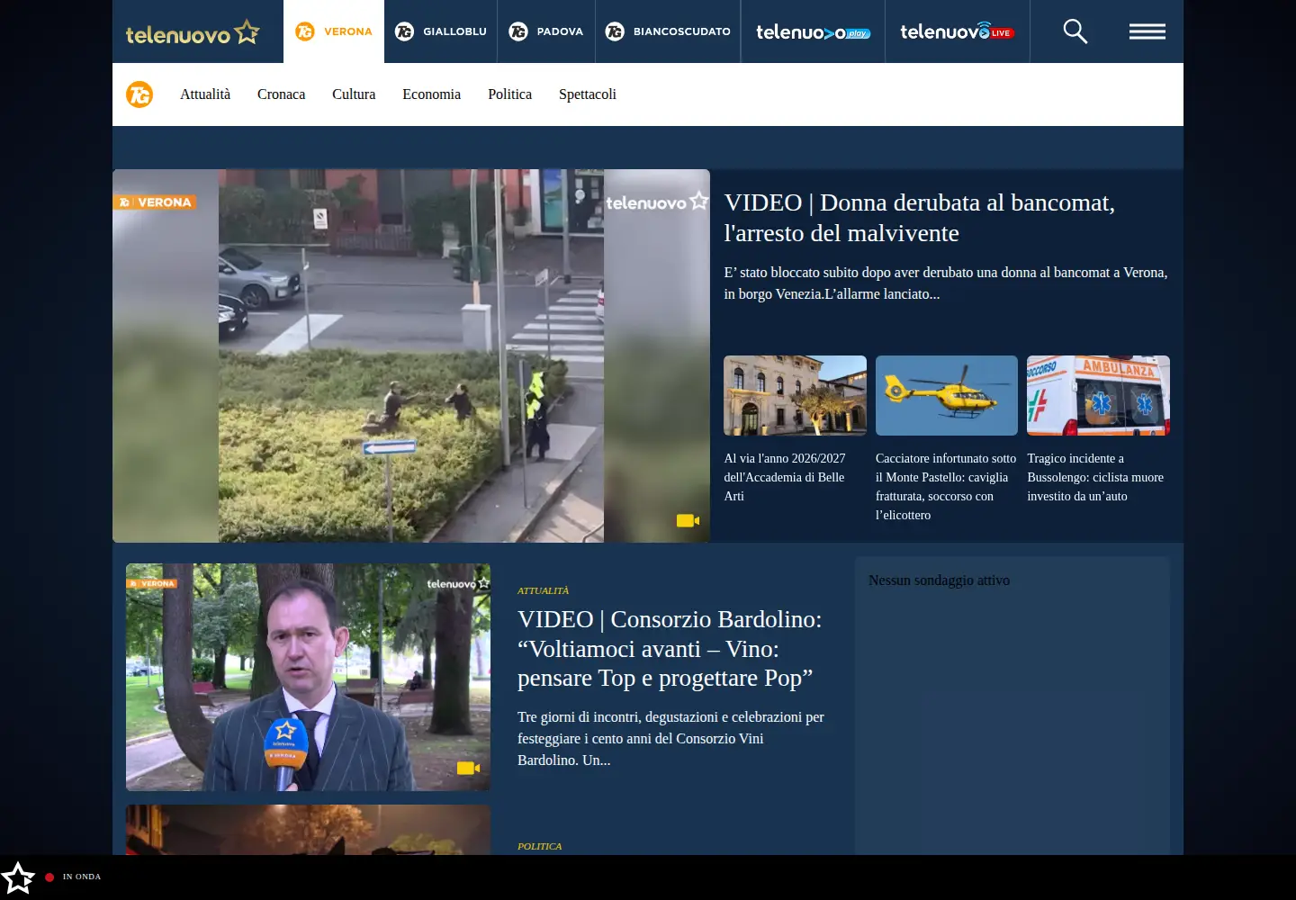Click the orange VERONA badge on main video
This screenshot has height=900, width=1296.
[x=155, y=202]
